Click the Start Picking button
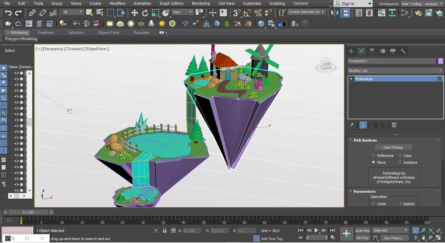This screenshot has height=243, width=445. pyautogui.click(x=393, y=147)
